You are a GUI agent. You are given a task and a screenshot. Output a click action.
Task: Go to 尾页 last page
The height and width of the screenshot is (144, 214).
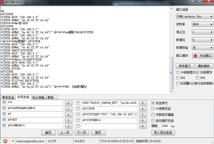point(98,133)
